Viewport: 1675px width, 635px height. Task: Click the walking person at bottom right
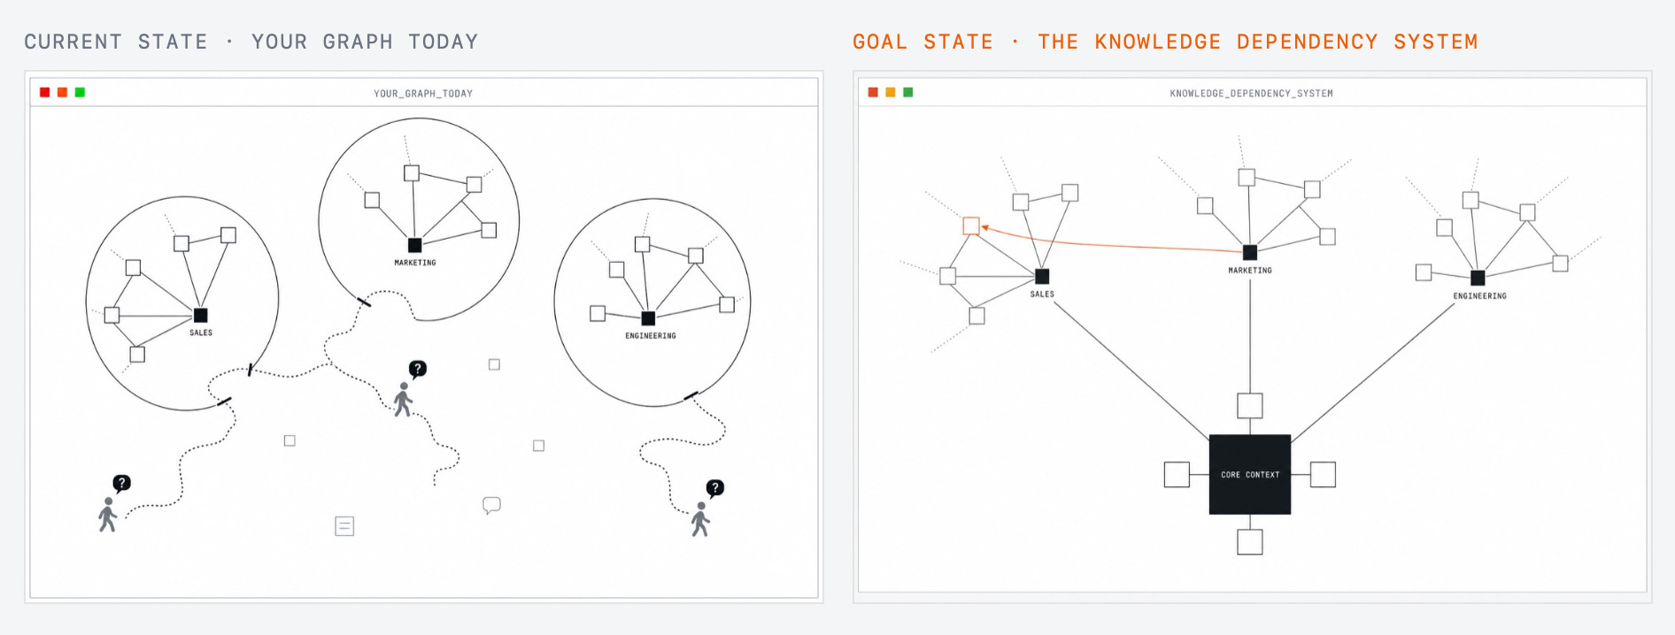700,520
